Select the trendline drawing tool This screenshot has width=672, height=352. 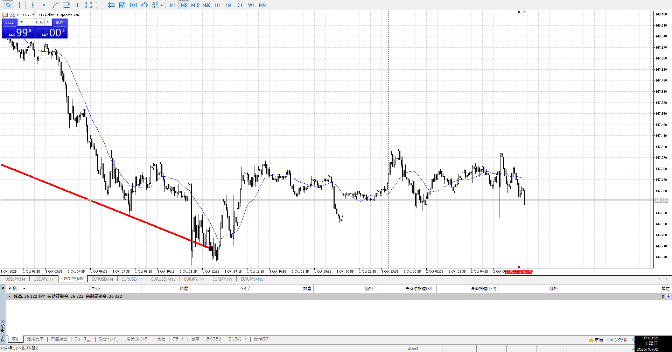click(x=55, y=5)
